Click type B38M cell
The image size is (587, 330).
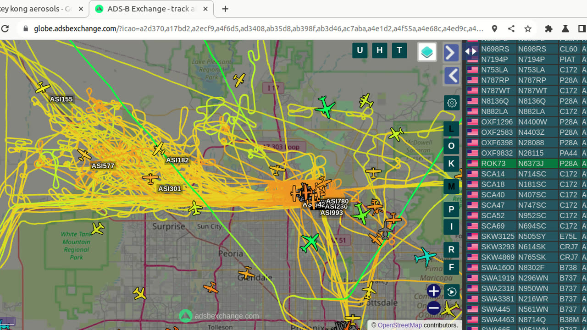(569, 320)
